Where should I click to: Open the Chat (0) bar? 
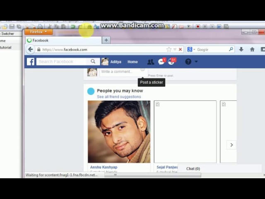(x=219, y=169)
